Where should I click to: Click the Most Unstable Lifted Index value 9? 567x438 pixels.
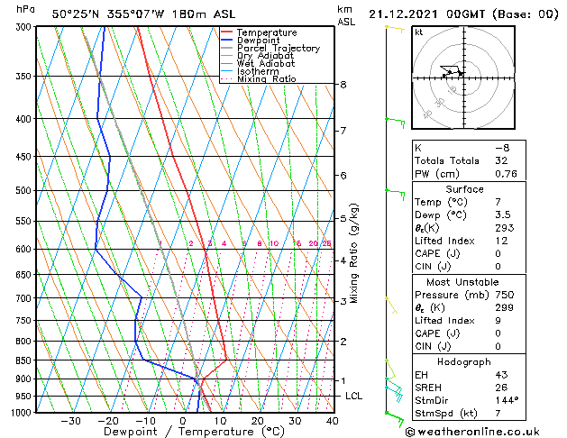(x=498, y=321)
